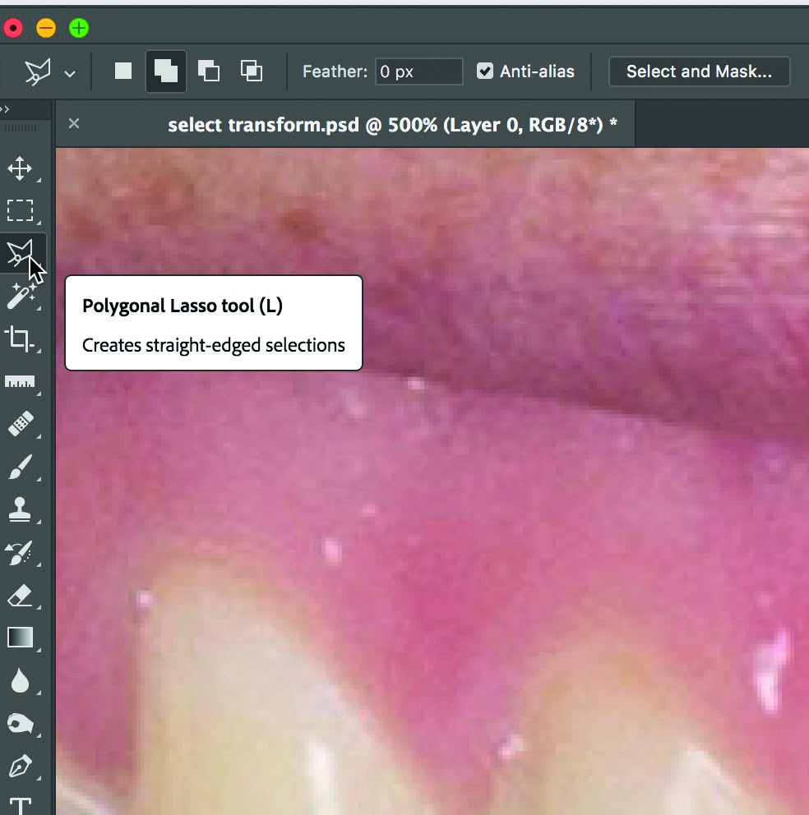Image resolution: width=809 pixels, height=815 pixels.
Task: Select the Eraser tool
Action: point(20,595)
